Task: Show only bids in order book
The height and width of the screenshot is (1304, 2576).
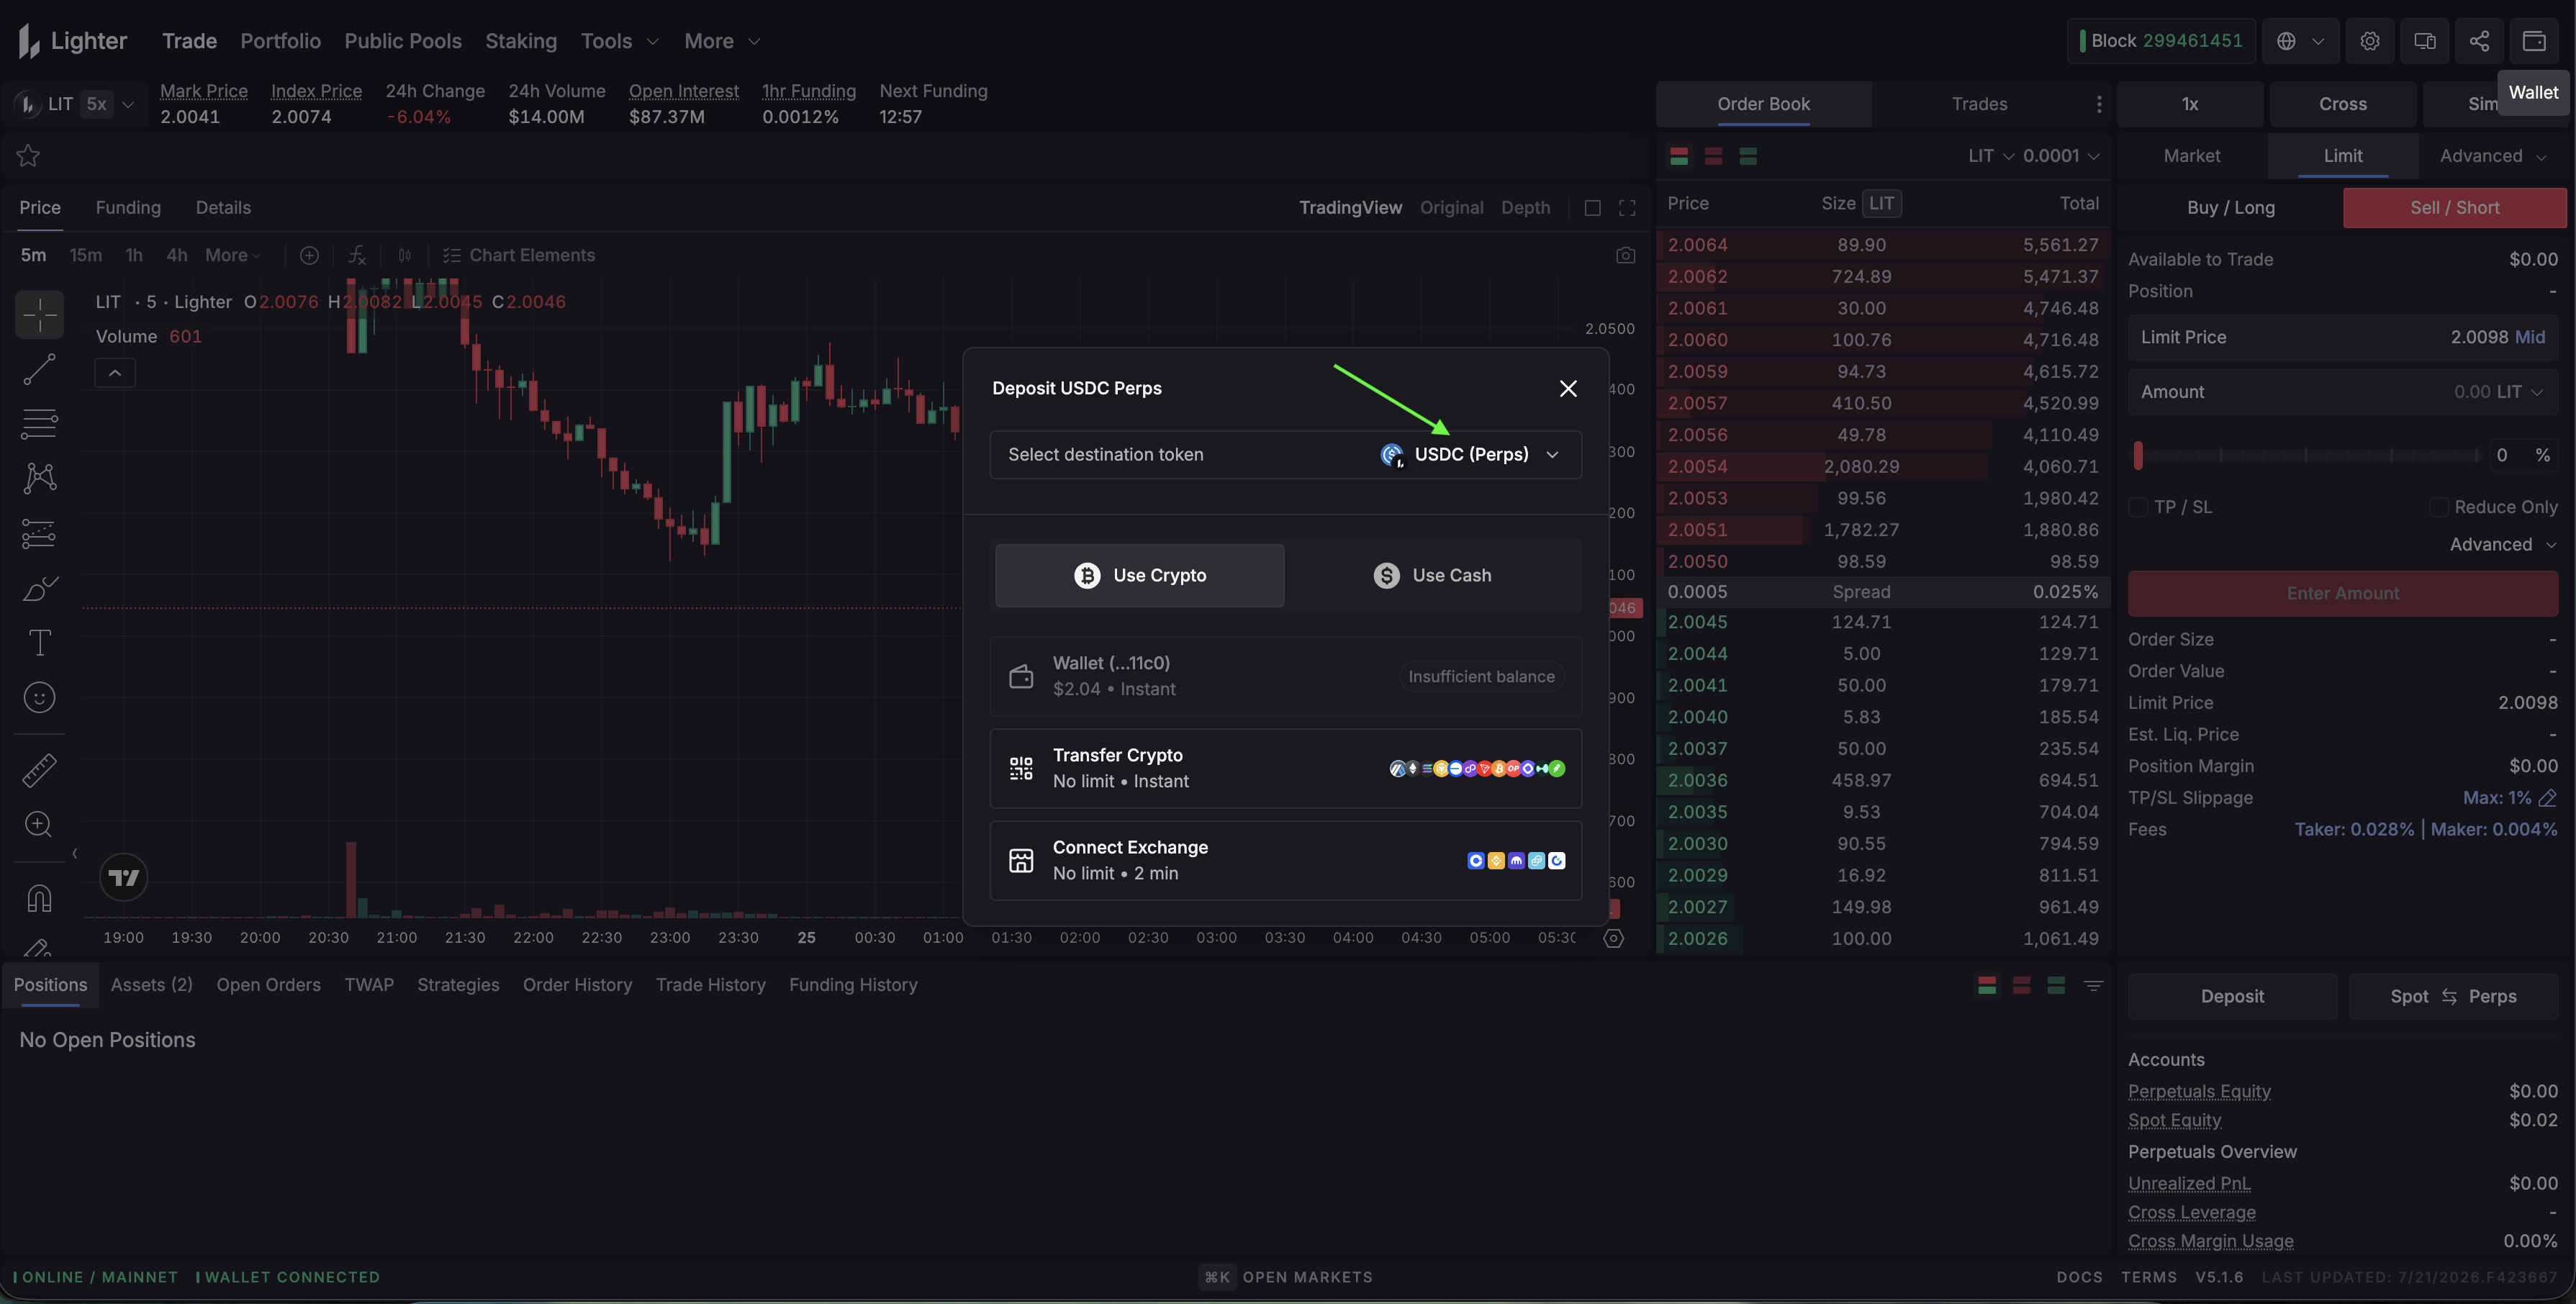Action: click(x=1748, y=156)
